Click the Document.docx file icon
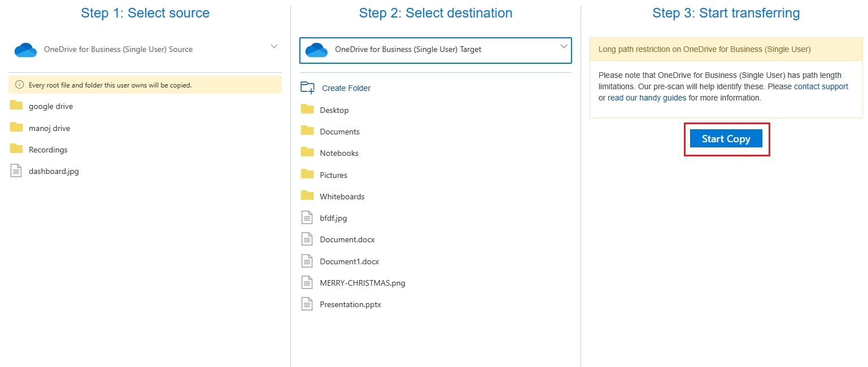 pos(307,239)
